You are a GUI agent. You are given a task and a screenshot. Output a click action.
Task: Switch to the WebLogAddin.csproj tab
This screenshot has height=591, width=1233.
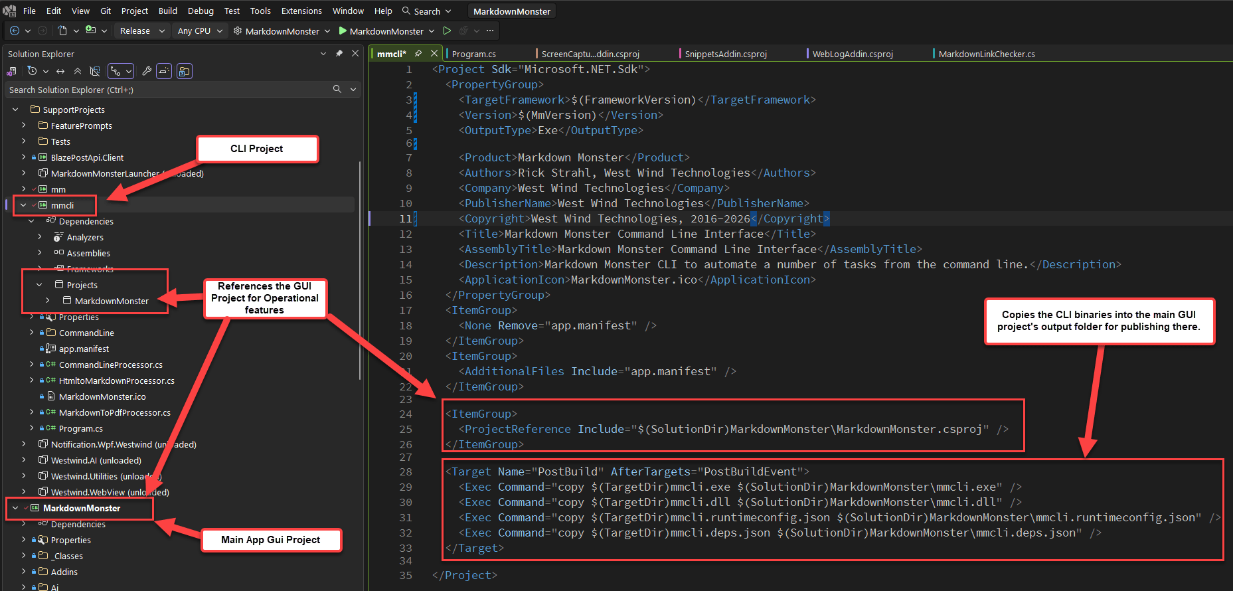[853, 54]
